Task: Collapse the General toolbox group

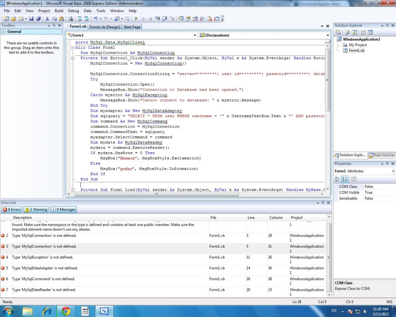Action: (x=4, y=32)
